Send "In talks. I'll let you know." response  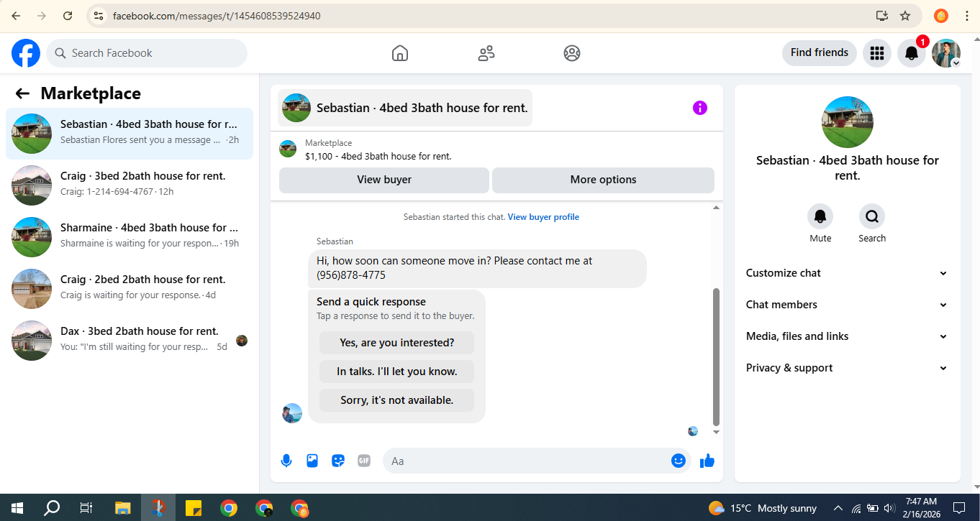click(x=397, y=372)
